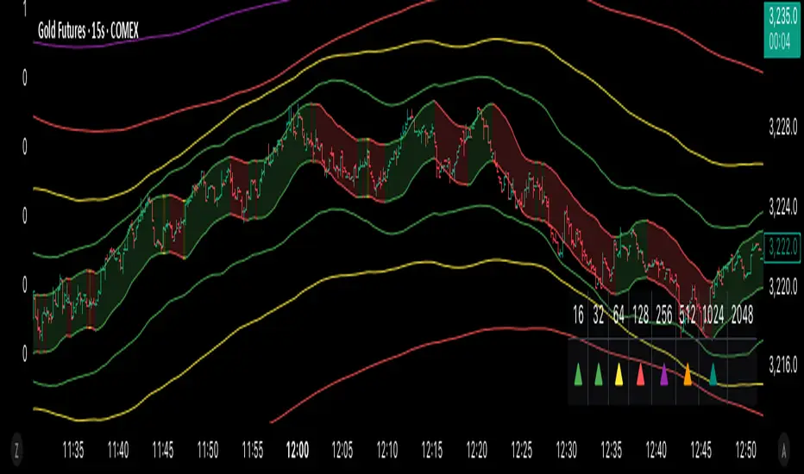Viewport: 804px width, 474px height.
Task: Click the 12:45 time axis label
Action: (x=701, y=451)
